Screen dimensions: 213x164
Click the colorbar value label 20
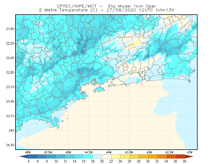pyautogui.click(x=102, y=161)
